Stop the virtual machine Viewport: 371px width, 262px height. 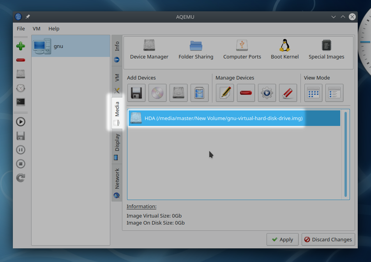point(21,164)
